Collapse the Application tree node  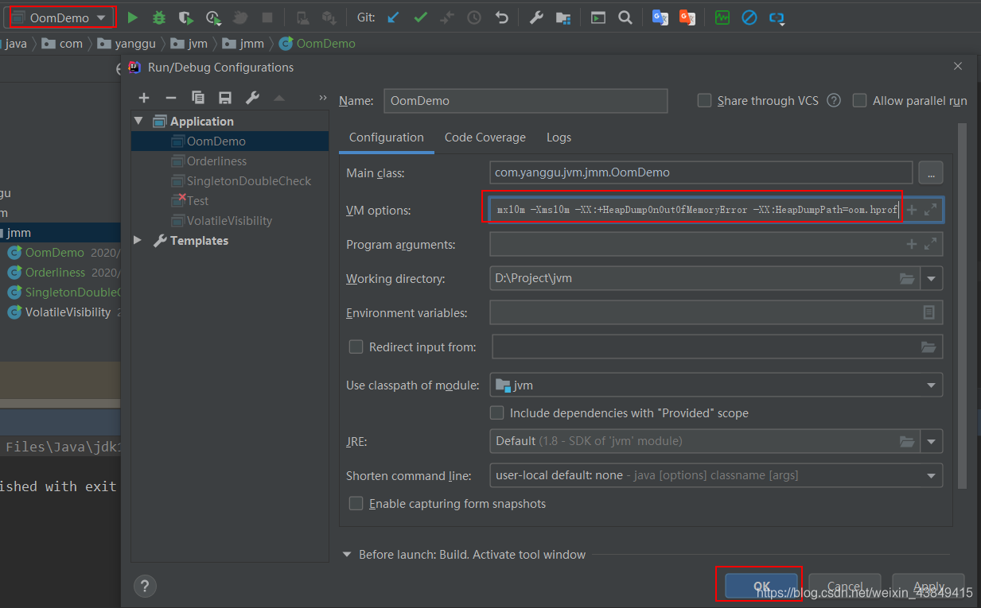pyautogui.click(x=138, y=121)
